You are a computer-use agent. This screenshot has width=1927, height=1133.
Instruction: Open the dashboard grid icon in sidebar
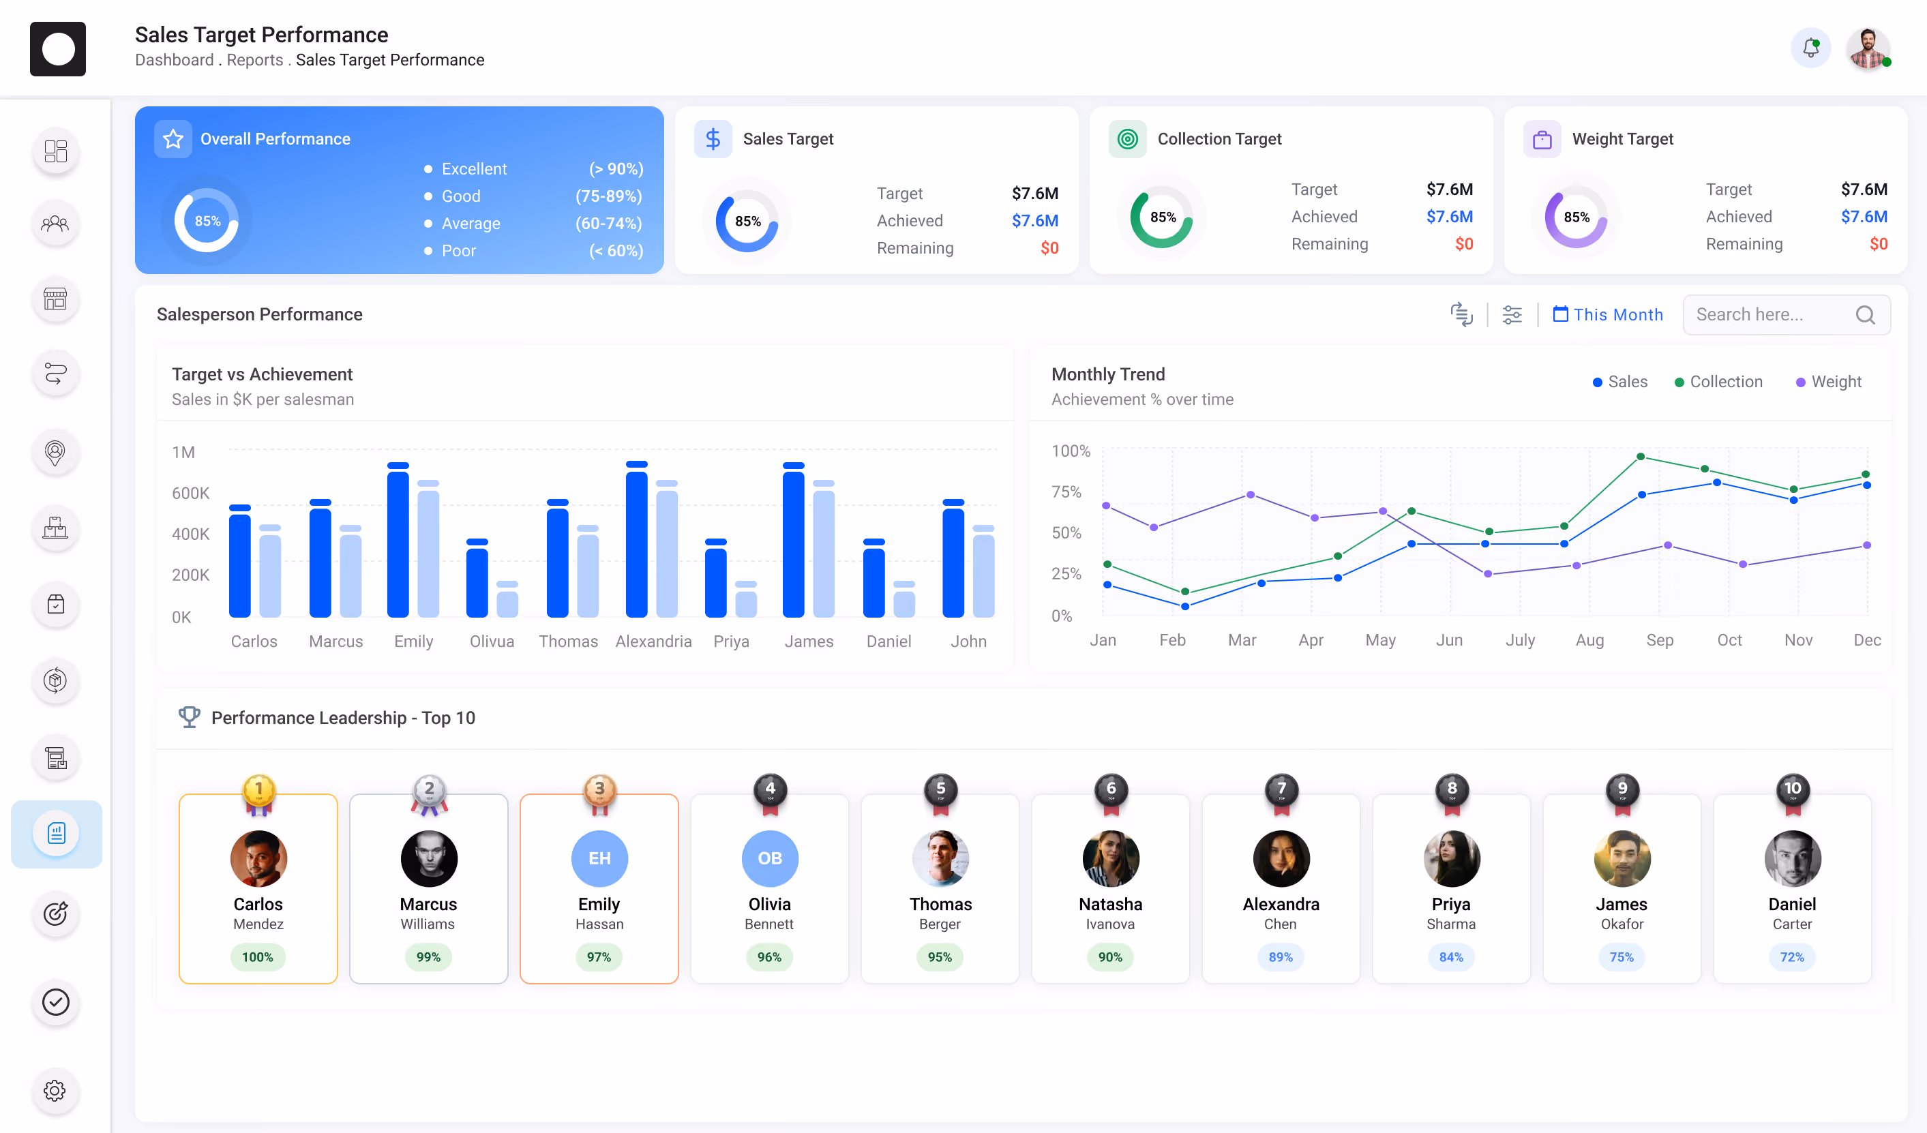(56, 151)
